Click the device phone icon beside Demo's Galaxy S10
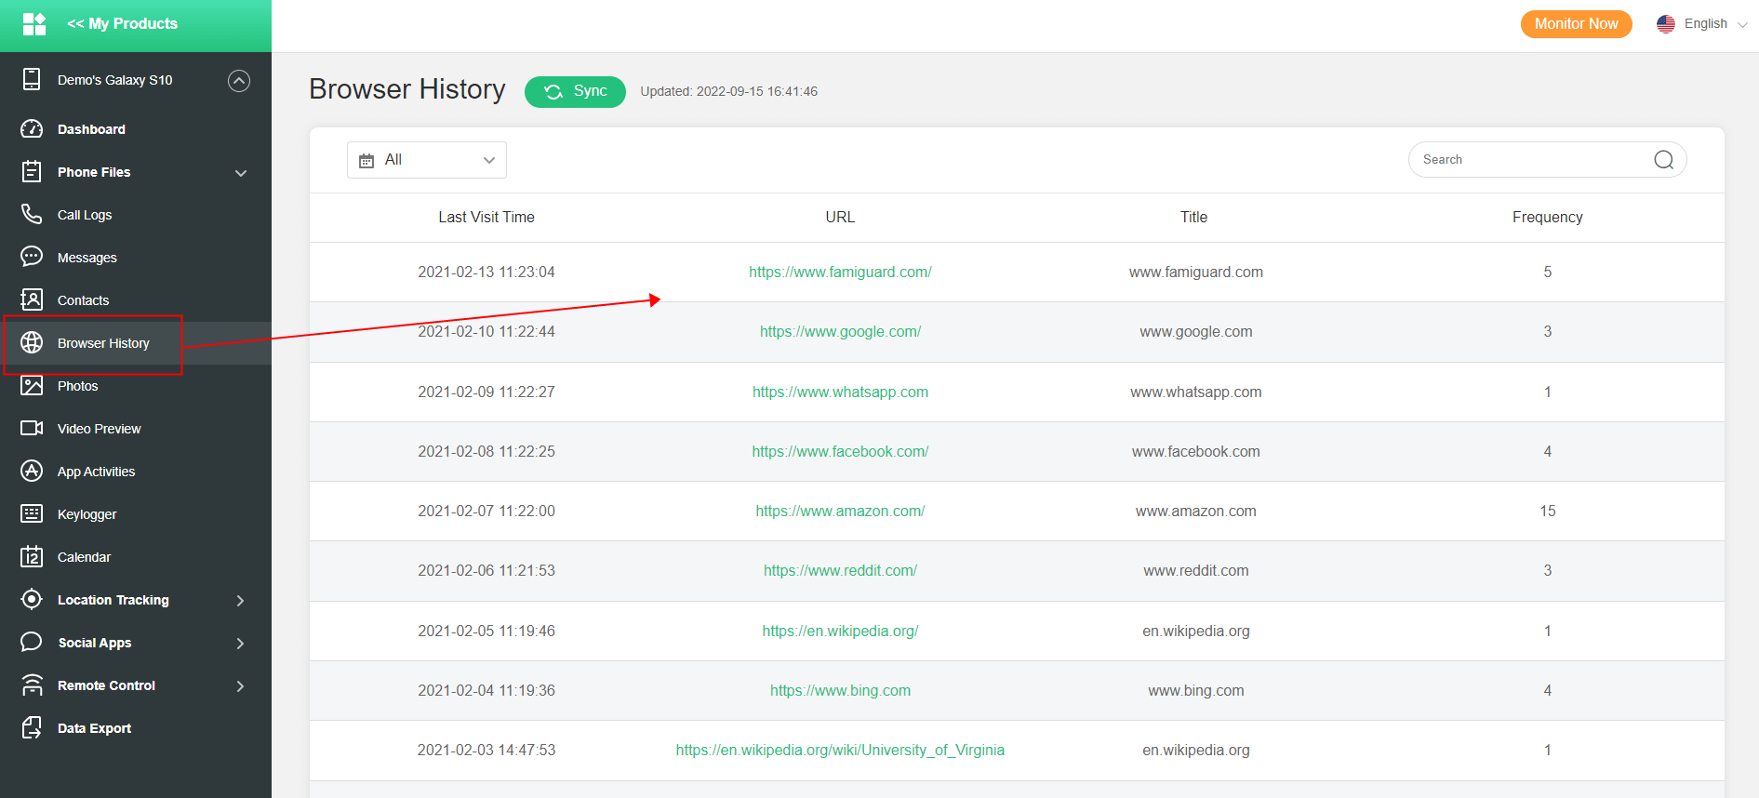This screenshot has width=1759, height=798. click(x=32, y=79)
